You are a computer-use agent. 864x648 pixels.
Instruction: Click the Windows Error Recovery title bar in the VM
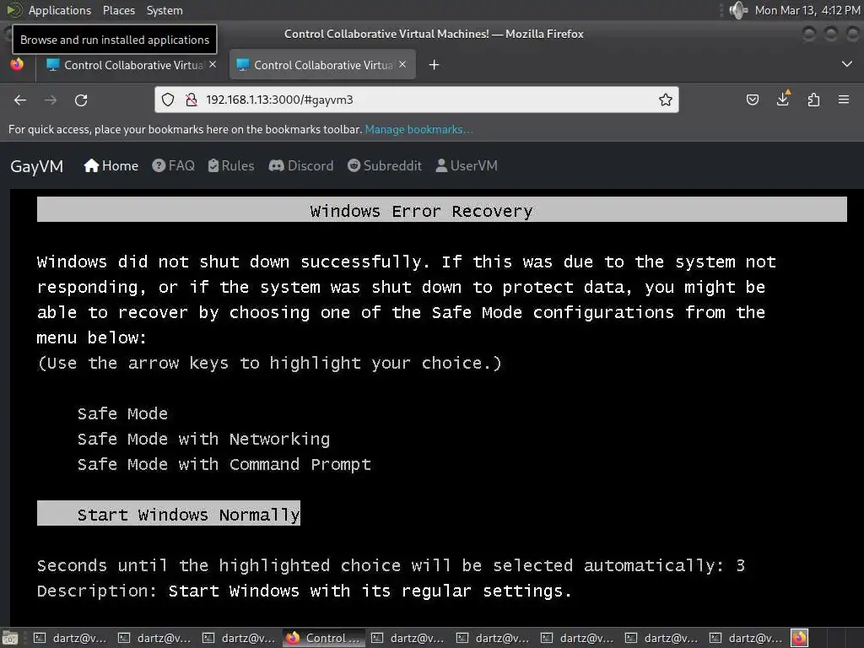point(442,209)
